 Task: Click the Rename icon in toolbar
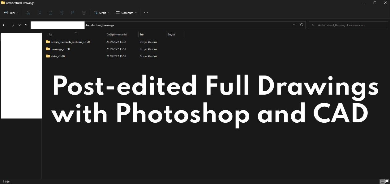coord(62,13)
